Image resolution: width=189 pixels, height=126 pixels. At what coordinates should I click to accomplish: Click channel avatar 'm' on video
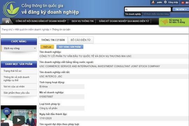tap(7, 111)
